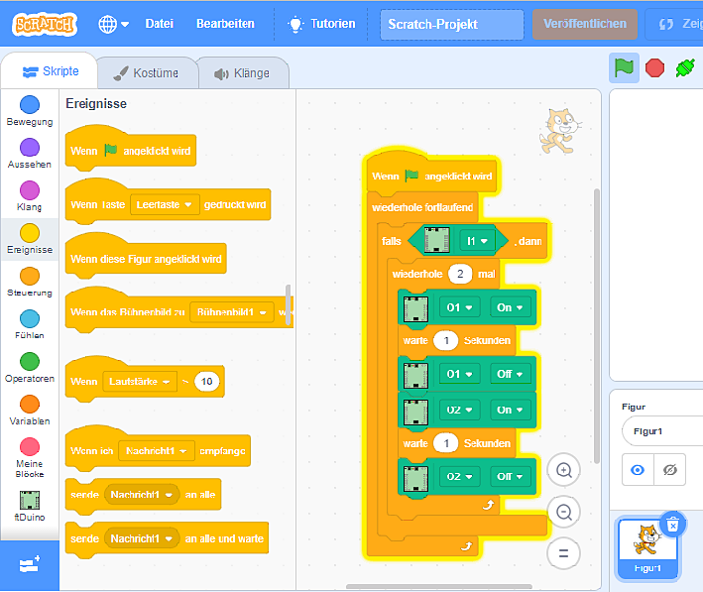Click the Scratch logo
This screenshot has width=703, height=592.
tap(44, 24)
